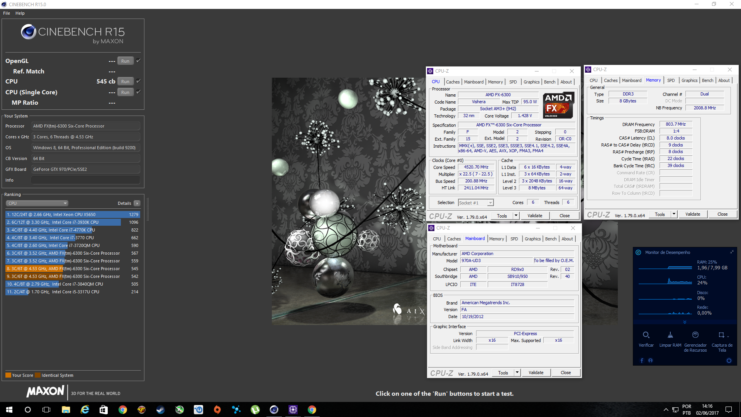Viewport: 741px width, 417px height.
Task: Open Tools dropdown arrow in Memory tab window
Action: tap(674, 214)
